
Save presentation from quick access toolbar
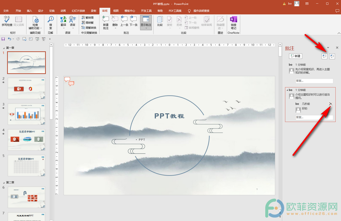pyautogui.click(x=3, y=39)
